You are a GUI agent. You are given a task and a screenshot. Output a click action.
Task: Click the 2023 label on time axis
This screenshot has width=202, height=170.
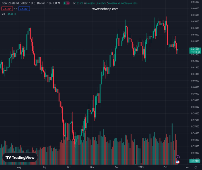tap(141, 167)
